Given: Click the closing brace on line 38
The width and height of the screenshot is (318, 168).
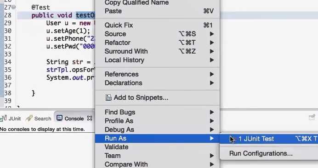Looking at the screenshot, I should pos(33,93).
